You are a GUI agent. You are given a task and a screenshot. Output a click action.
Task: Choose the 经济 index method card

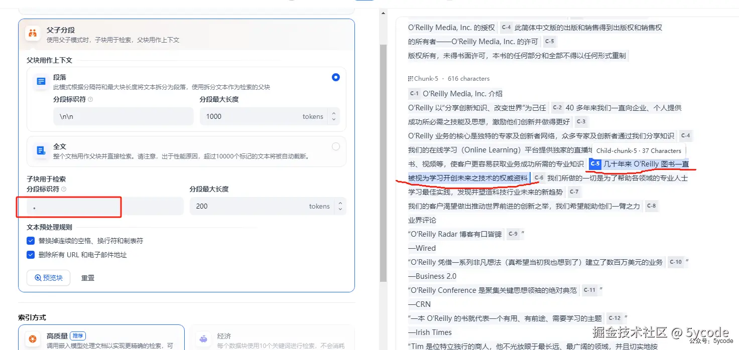point(272,337)
